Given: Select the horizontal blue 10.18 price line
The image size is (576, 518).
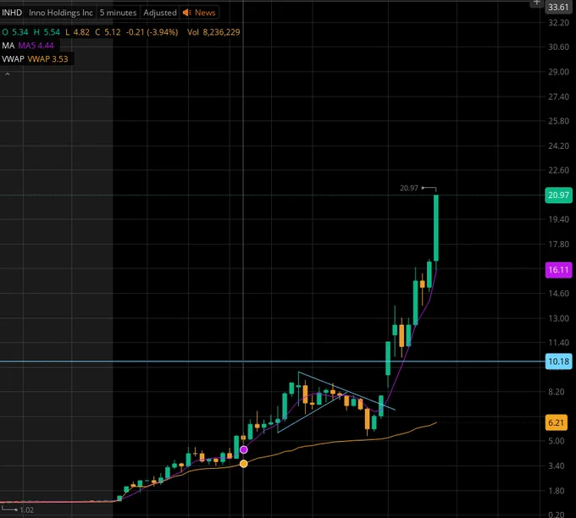Looking at the screenshot, I should click(x=272, y=361).
